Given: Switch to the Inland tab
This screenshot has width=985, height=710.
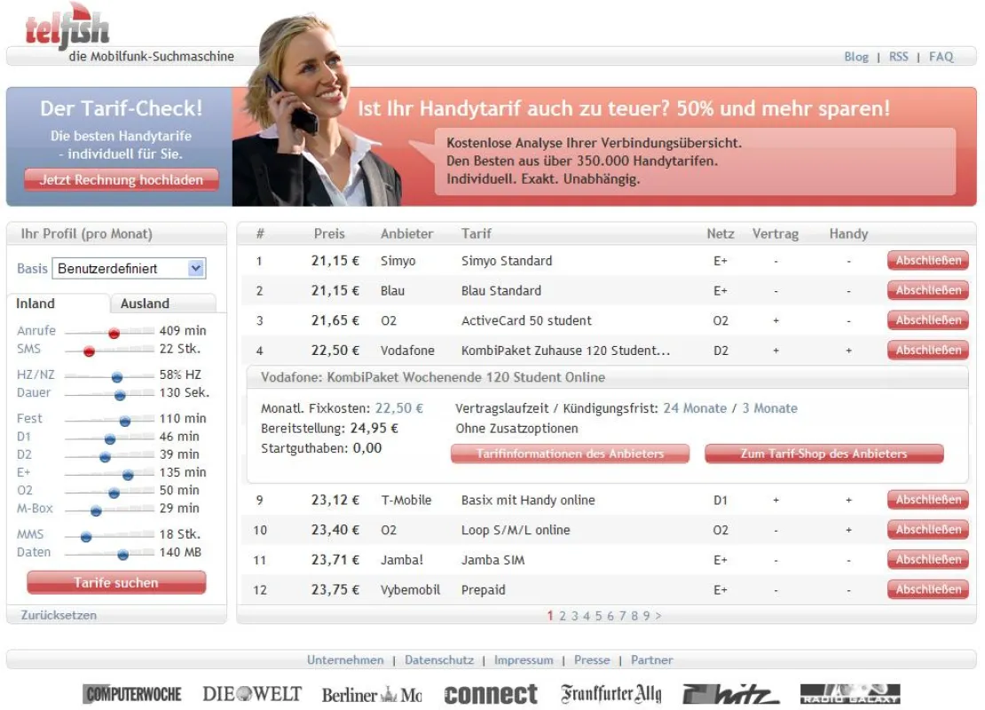Looking at the screenshot, I should tap(58, 304).
